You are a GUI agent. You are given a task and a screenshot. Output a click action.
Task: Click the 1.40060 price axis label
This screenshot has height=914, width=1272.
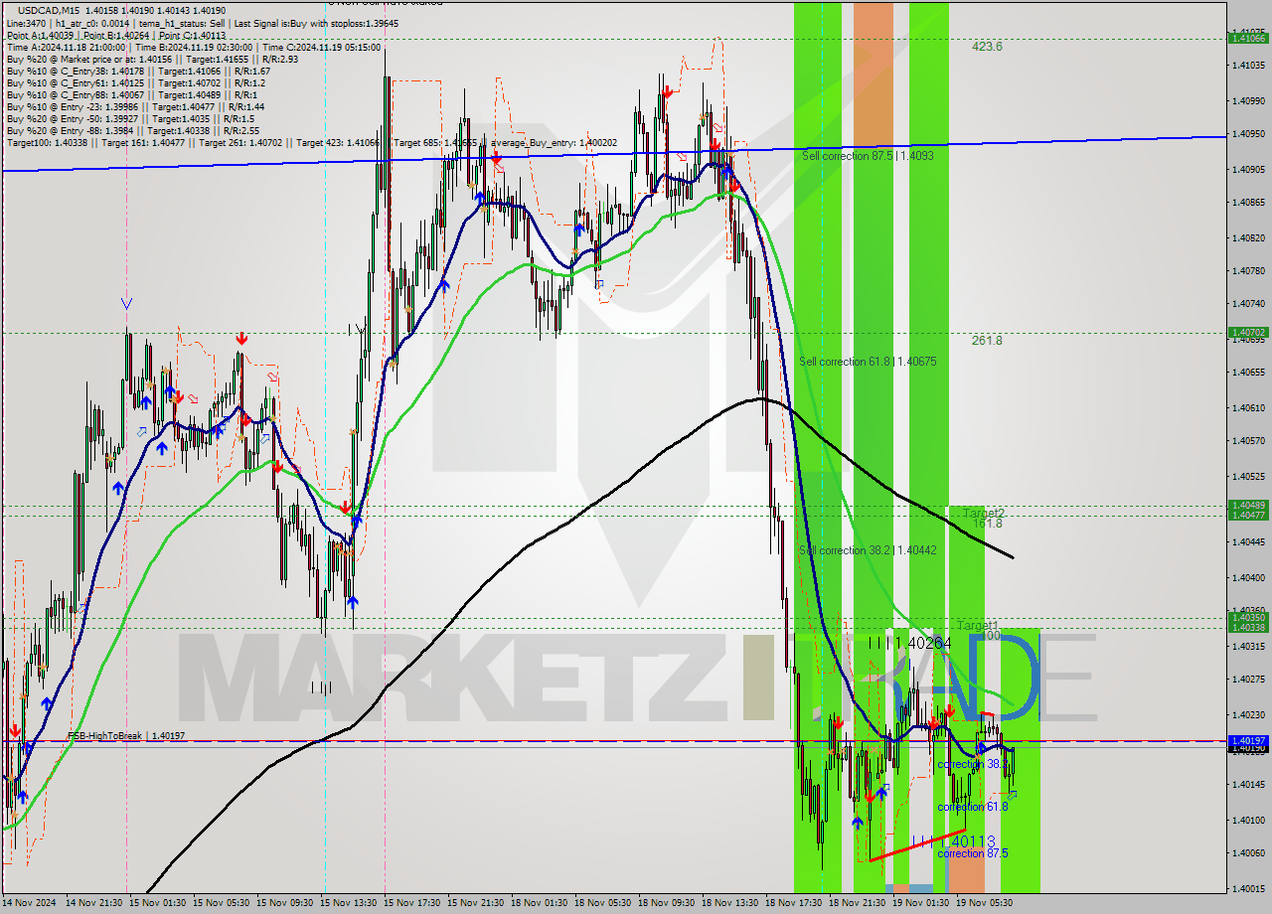pos(1248,852)
